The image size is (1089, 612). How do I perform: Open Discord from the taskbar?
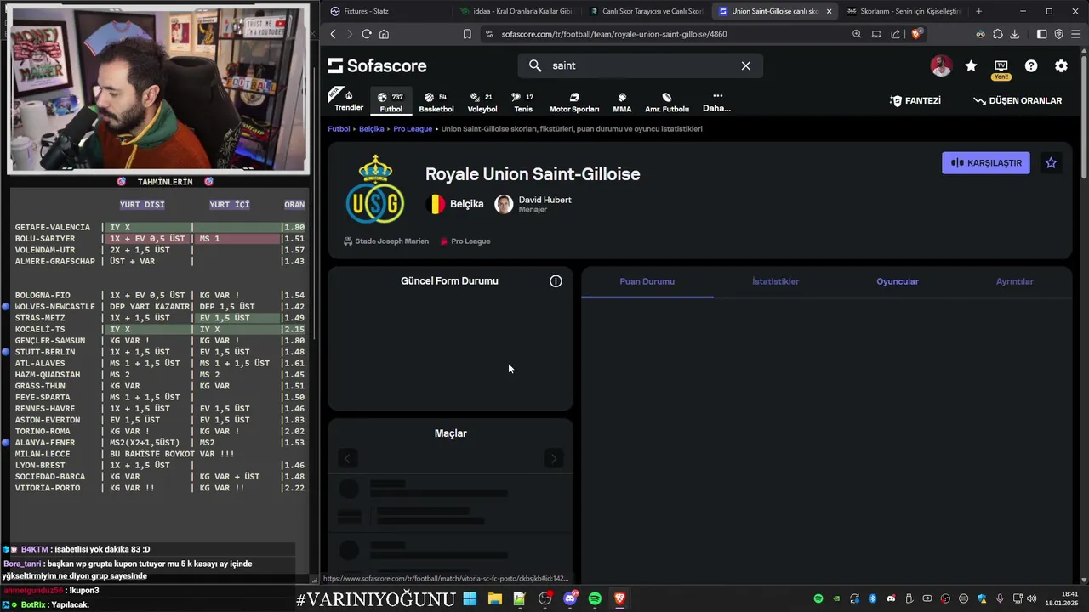pos(570,598)
